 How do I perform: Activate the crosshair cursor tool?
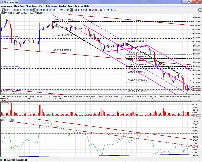(x=58, y=10)
